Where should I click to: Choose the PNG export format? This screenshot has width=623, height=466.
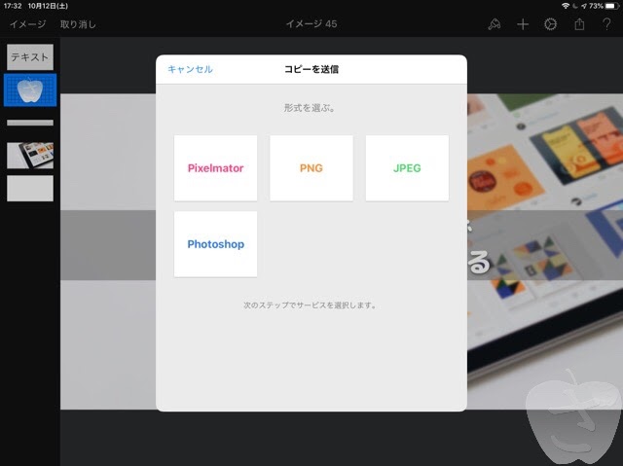point(311,168)
